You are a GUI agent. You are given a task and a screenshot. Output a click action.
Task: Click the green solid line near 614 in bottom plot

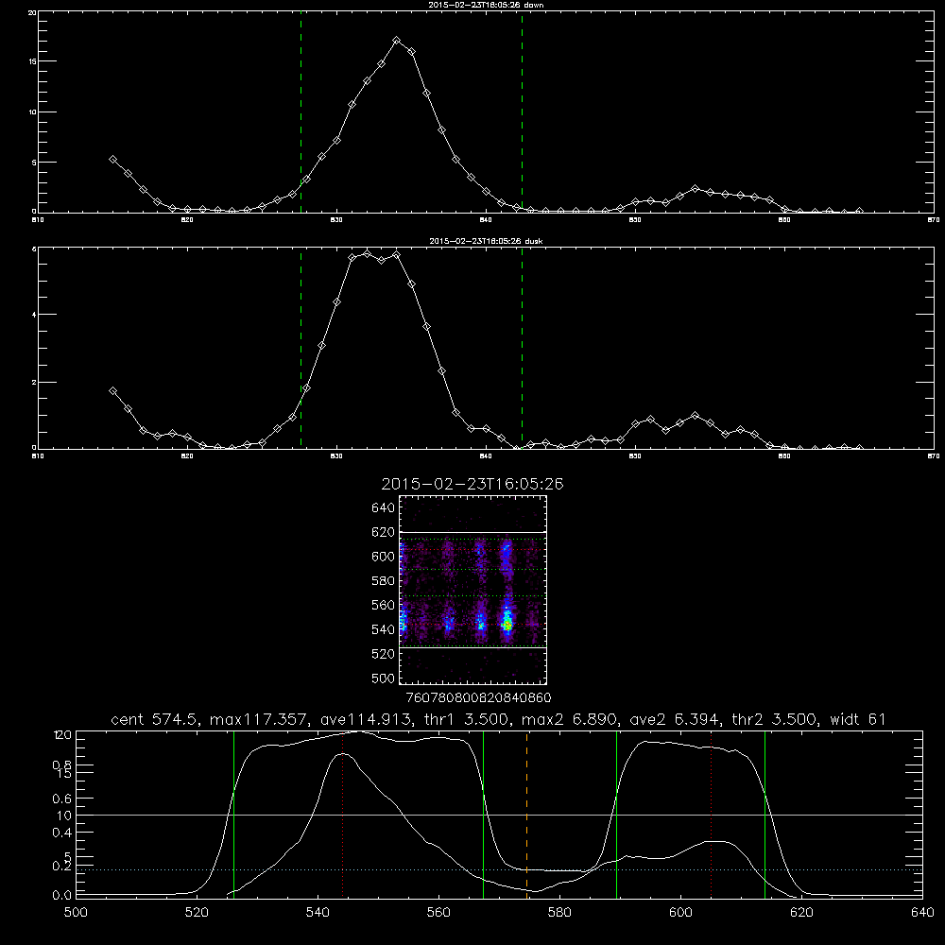(765, 815)
